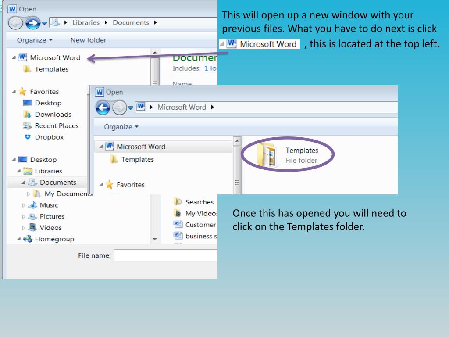Click Desktop monitor icon in tree
This screenshot has width=449, height=337.
22,159
